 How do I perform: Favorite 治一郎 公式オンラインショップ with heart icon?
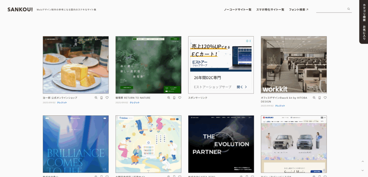[107, 97]
